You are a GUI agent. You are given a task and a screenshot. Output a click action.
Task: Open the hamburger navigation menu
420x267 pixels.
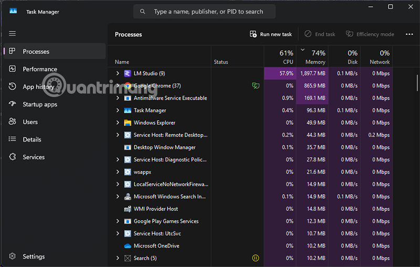click(12, 34)
